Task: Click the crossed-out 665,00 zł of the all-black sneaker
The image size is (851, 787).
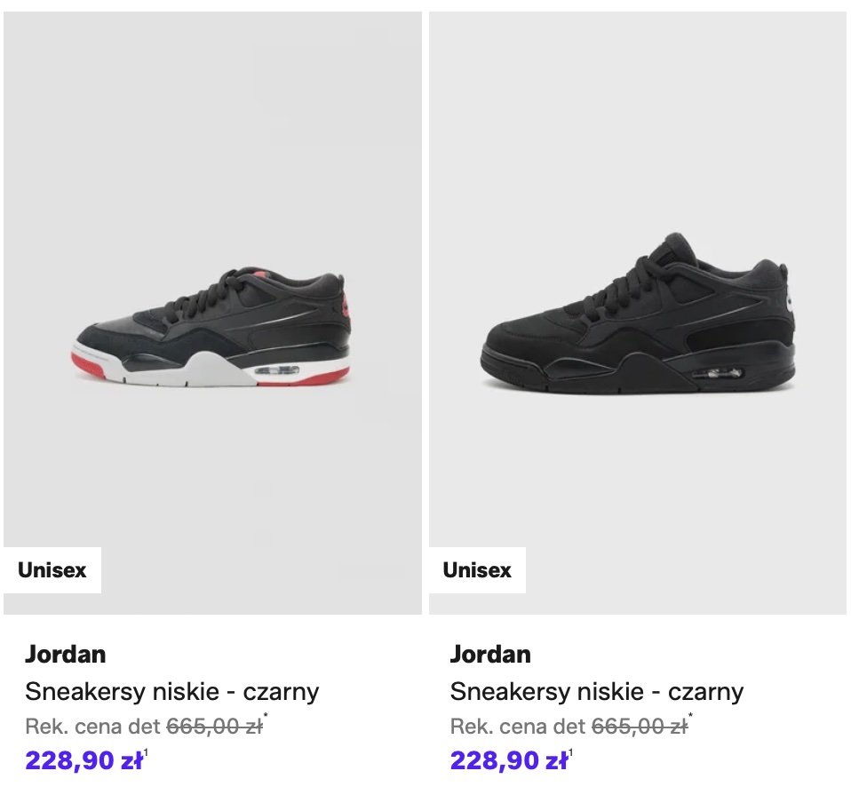Action: click(x=640, y=727)
